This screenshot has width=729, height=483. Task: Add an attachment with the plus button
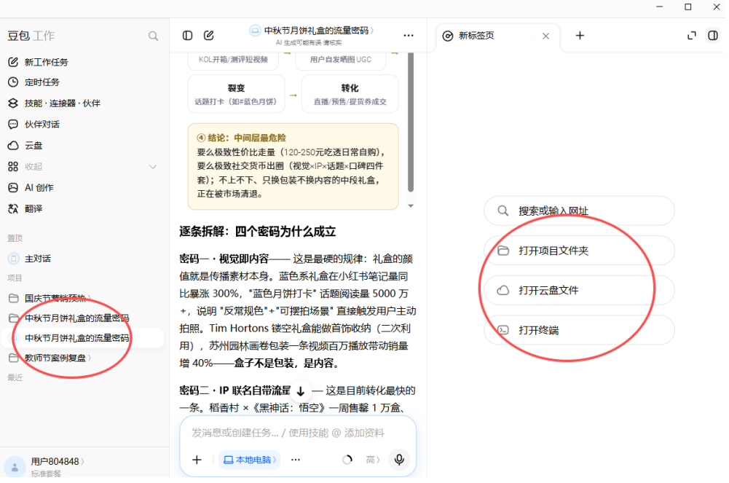coord(197,460)
